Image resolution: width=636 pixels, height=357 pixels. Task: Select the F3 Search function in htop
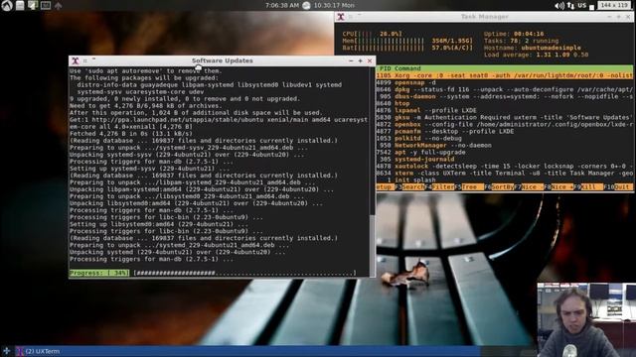point(409,187)
